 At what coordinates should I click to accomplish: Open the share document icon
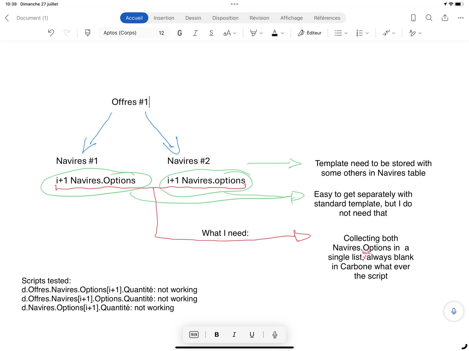445,18
